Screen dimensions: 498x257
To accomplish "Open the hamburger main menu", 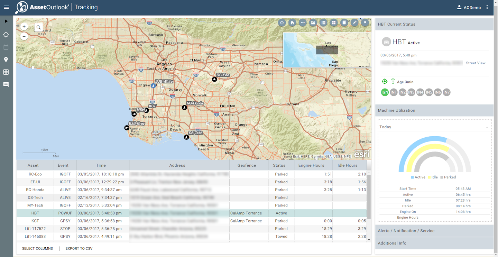I will pyautogui.click(x=6, y=7).
